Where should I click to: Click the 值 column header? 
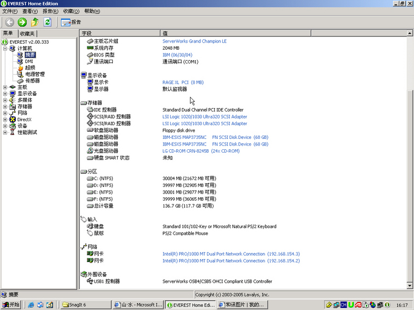pyautogui.click(x=235, y=33)
